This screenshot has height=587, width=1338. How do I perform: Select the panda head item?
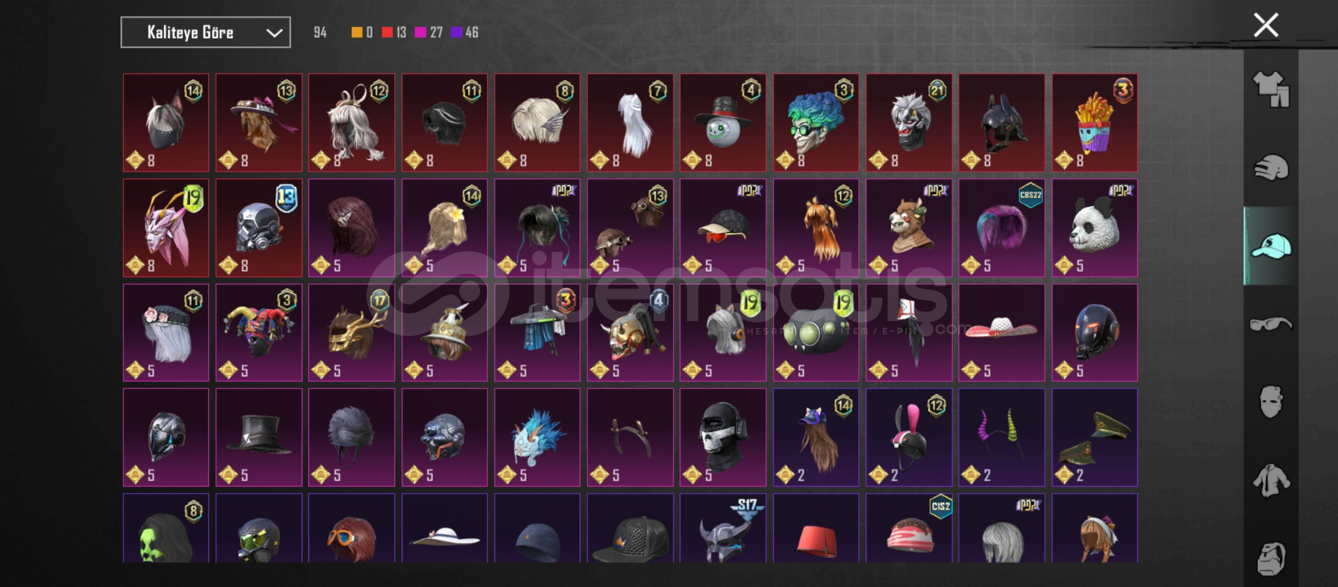coord(1094,228)
